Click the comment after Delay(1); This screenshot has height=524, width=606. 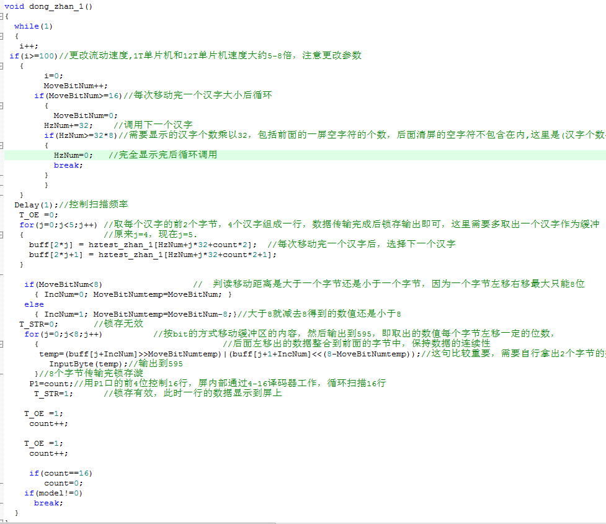coord(93,204)
